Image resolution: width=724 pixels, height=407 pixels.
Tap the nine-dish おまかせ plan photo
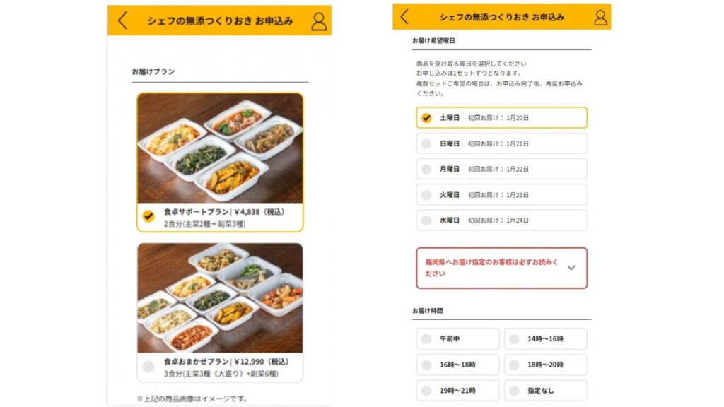(x=220, y=298)
